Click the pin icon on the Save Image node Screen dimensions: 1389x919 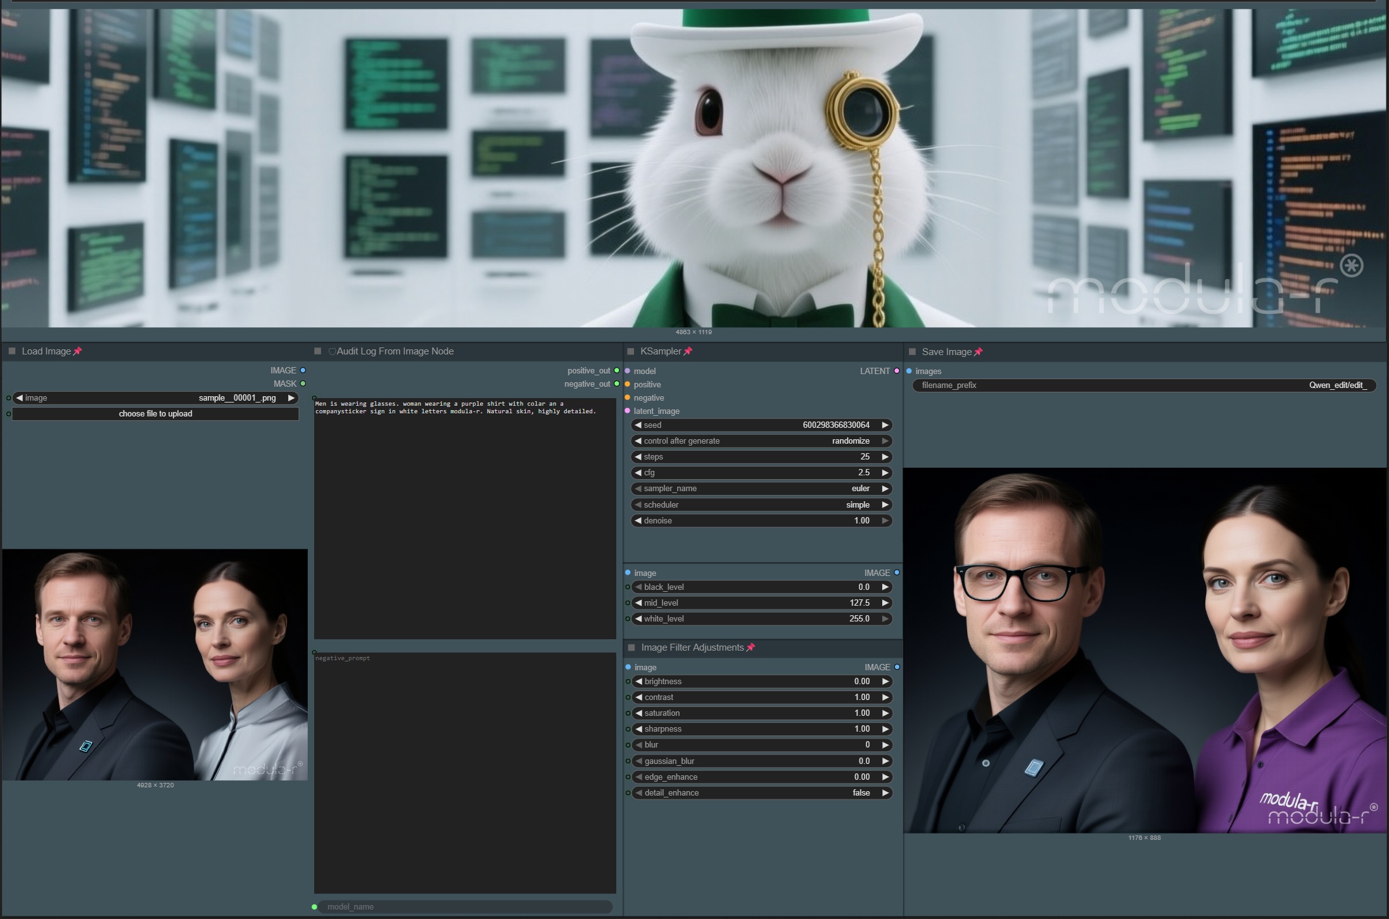(979, 351)
